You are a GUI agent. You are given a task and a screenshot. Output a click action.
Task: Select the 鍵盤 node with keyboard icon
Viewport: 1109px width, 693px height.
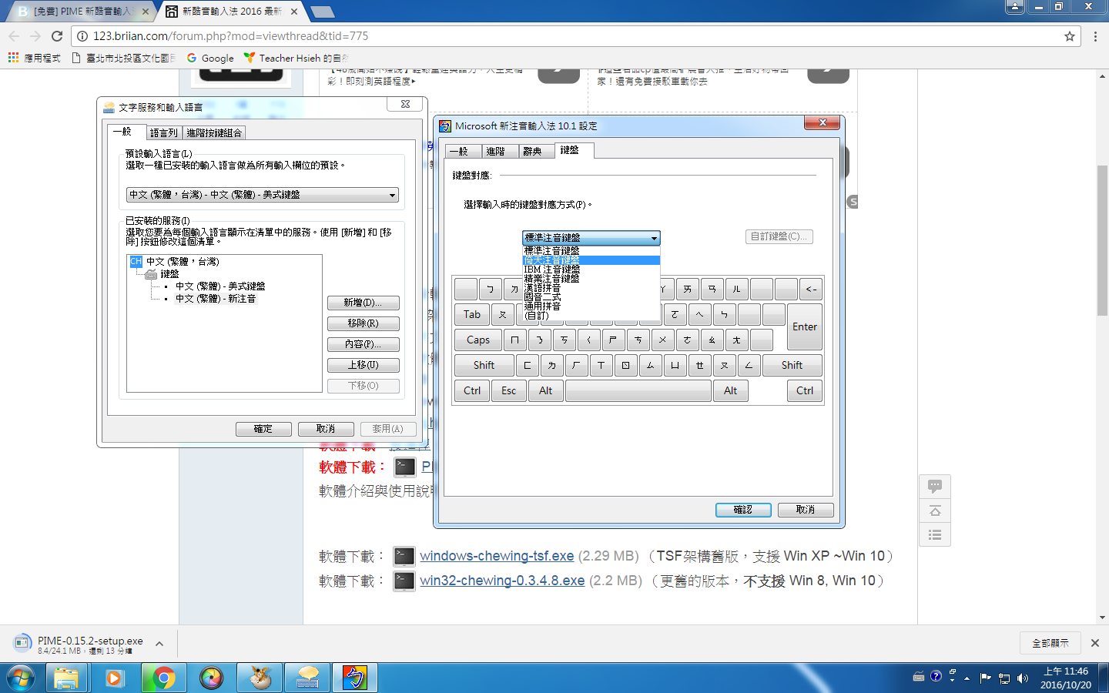pyautogui.click(x=162, y=274)
